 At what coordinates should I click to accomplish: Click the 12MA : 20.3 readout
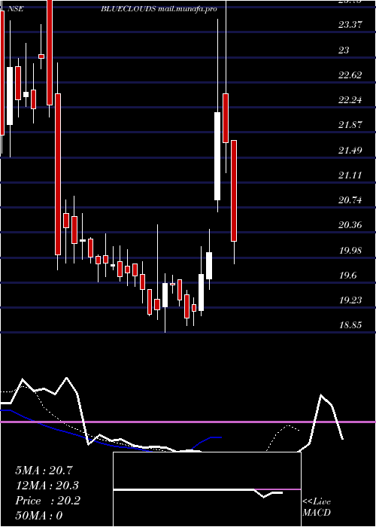point(47,486)
